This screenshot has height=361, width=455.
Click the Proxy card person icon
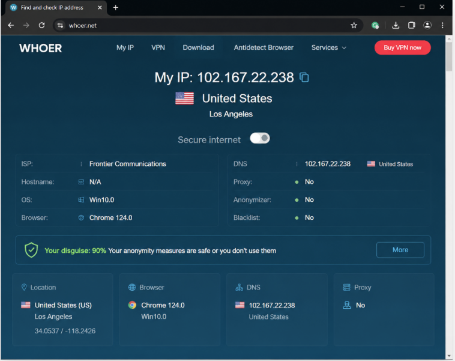coord(347,305)
